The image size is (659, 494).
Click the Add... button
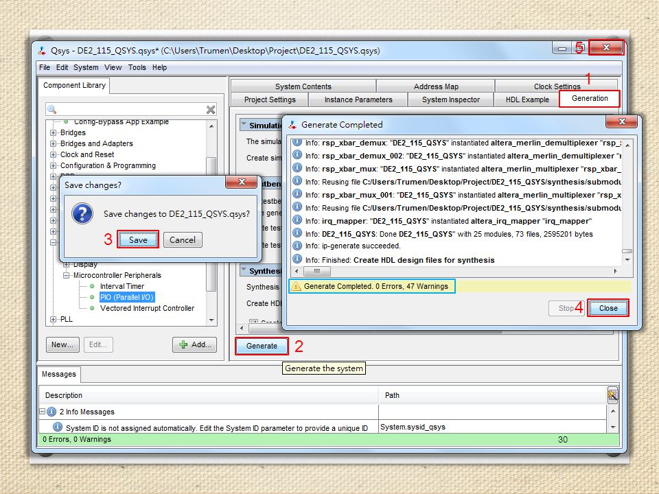(x=194, y=344)
